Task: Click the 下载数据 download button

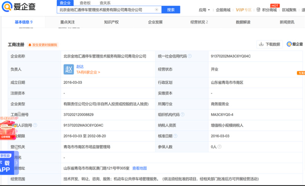Action: (270, 44)
